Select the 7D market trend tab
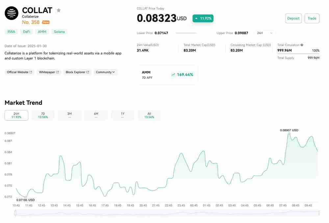 tap(43, 115)
